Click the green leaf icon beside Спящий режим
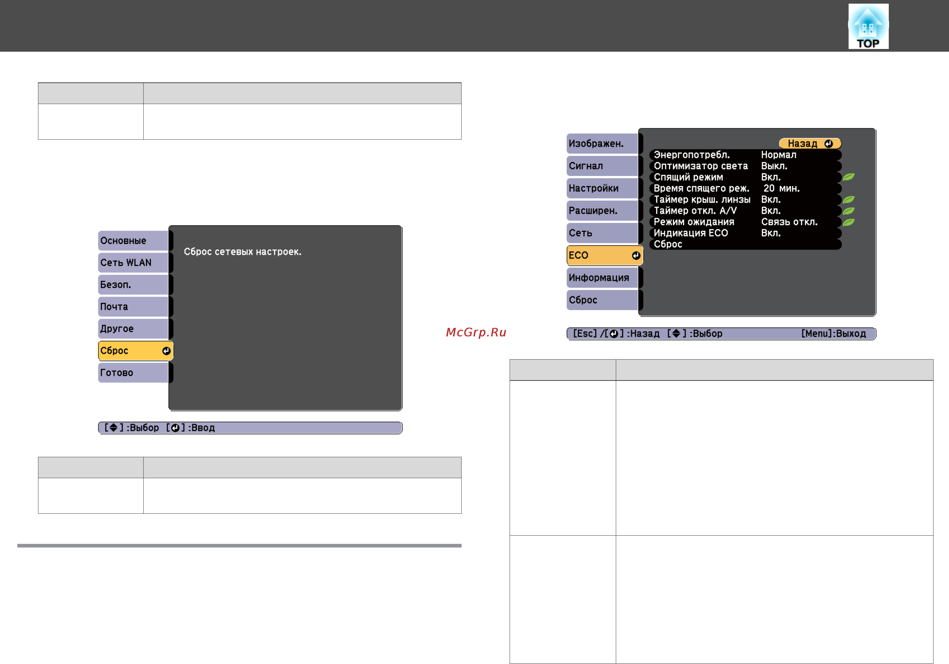 tap(848, 177)
